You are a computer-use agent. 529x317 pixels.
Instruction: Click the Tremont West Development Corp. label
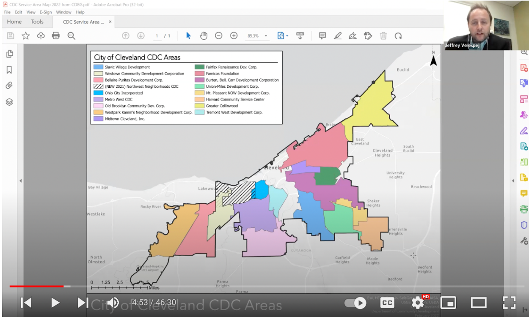pos(234,112)
